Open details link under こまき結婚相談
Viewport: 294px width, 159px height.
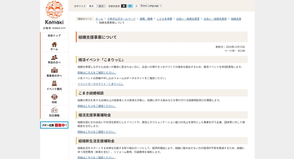pos(97,106)
